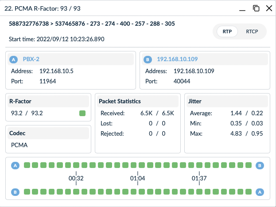Close the PCMA R-Factor window

pos(269,8)
